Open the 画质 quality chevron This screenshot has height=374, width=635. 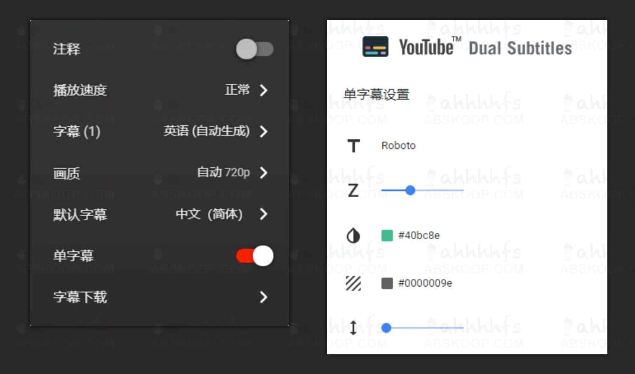263,173
